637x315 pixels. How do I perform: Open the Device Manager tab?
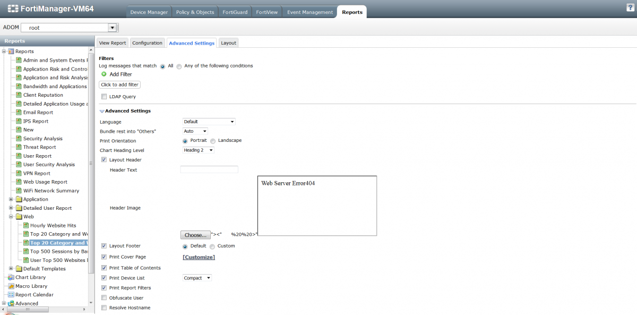(x=149, y=12)
